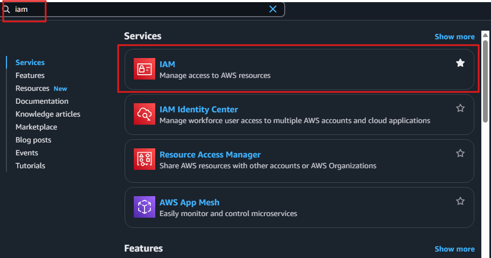Unfavorite IAM using its filled star
The width and height of the screenshot is (491, 258).
460,63
